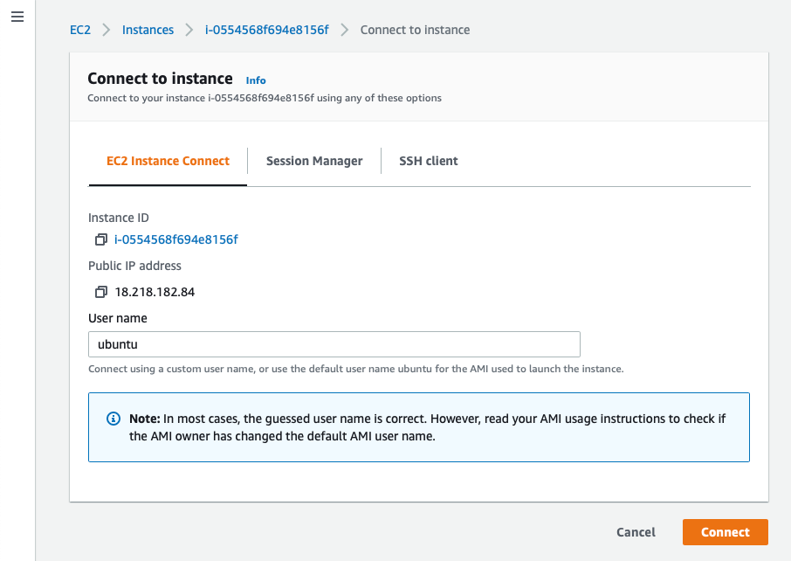Click the 'Note:' text in the info box
Viewport: 791px width, 561px height.
145,419
